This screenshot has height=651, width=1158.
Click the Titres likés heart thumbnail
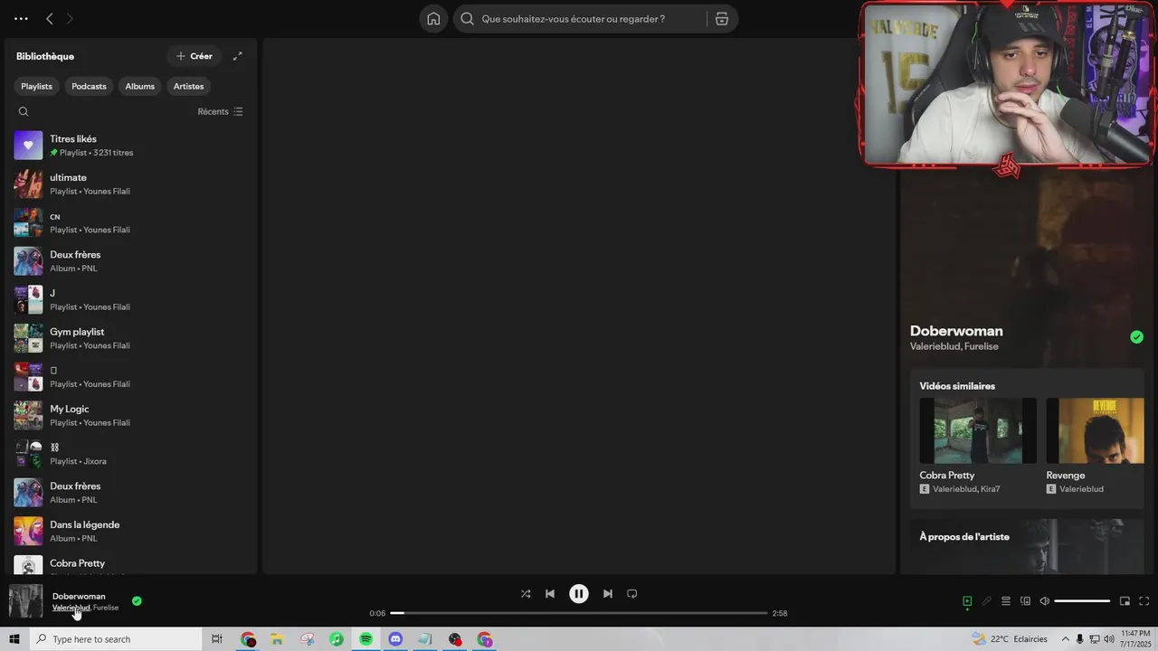pos(28,146)
